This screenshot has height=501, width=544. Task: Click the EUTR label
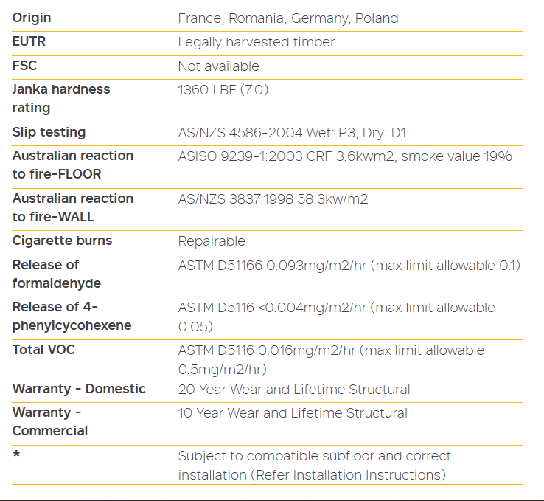pyautogui.click(x=29, y=42)
